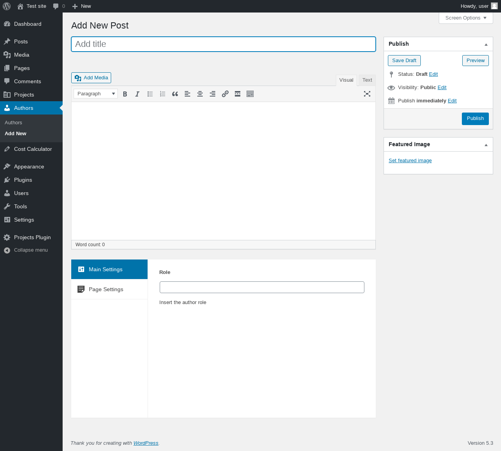Open the New content menu

81,6
